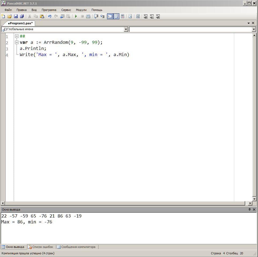The image size is (258, 257).
Task: Click the toolbar icon labeled L
Action: (152, 16)
